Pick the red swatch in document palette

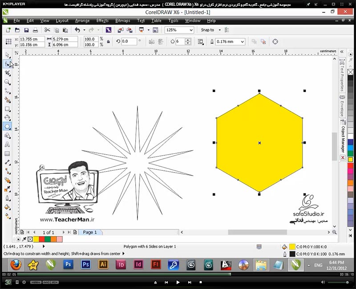[42, 239]
